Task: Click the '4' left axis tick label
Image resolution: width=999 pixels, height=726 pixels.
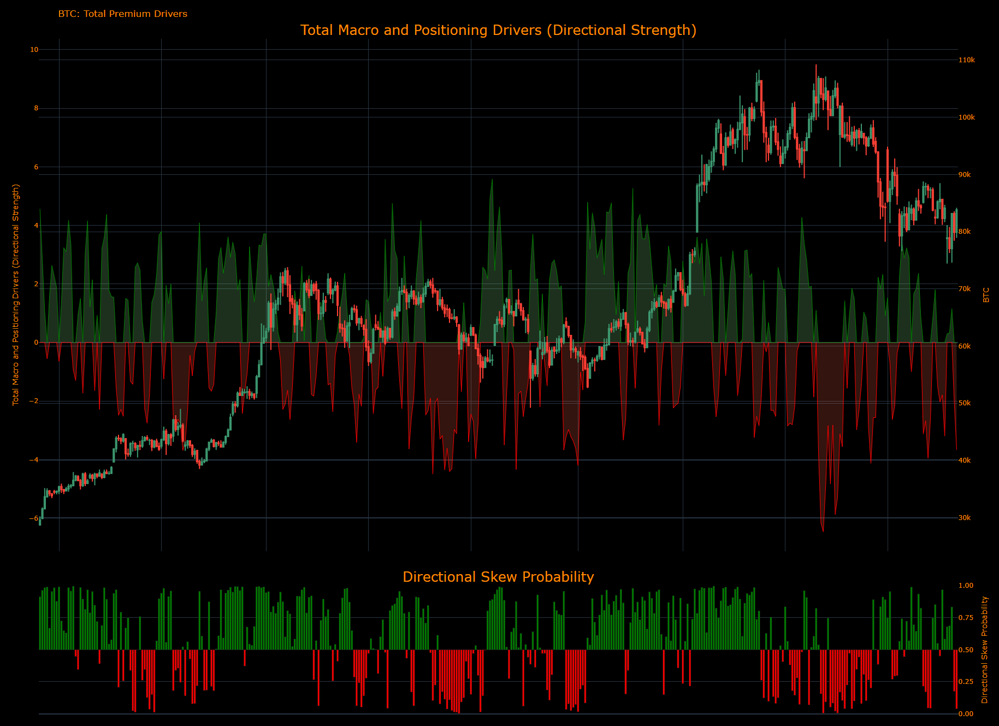Action: click(37, 226)
